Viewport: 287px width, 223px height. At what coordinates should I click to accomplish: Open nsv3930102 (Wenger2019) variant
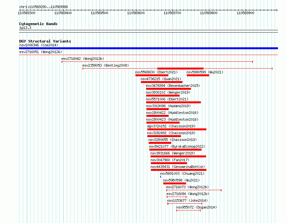point(168,92)
